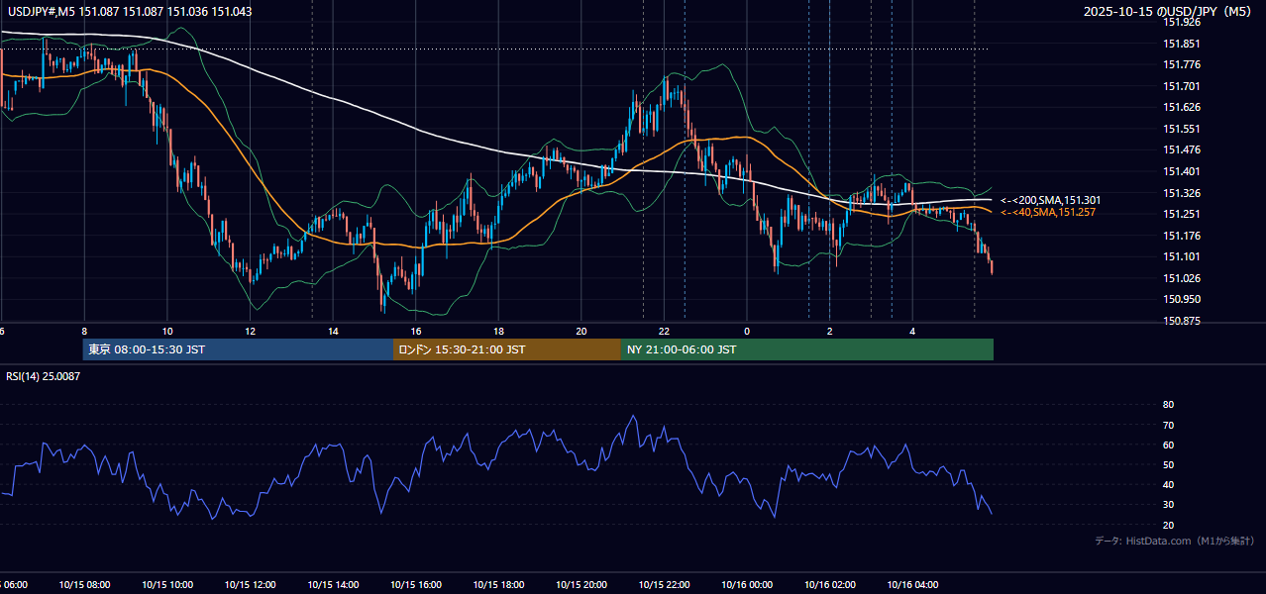Click the hour 18 tick on price chart
Image resolution: width=1266 pixels, height=594 pixels.
tap(498, 331)
